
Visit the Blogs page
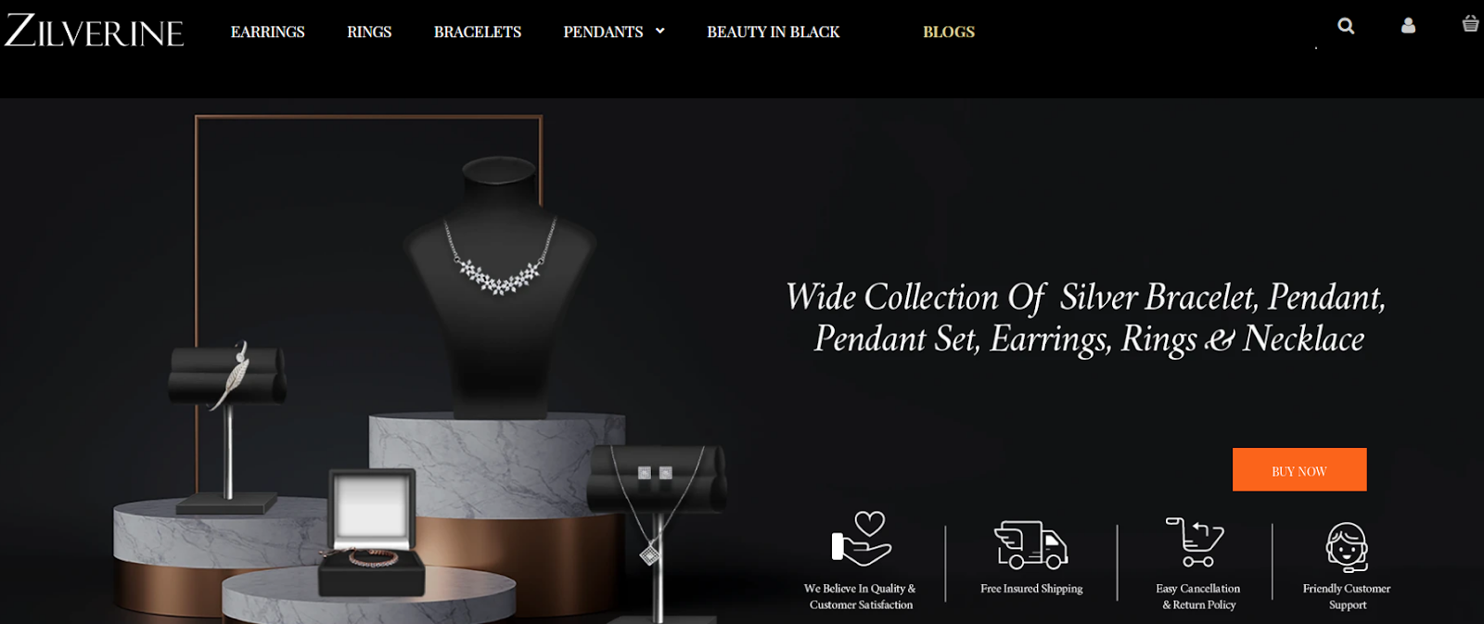949,32
